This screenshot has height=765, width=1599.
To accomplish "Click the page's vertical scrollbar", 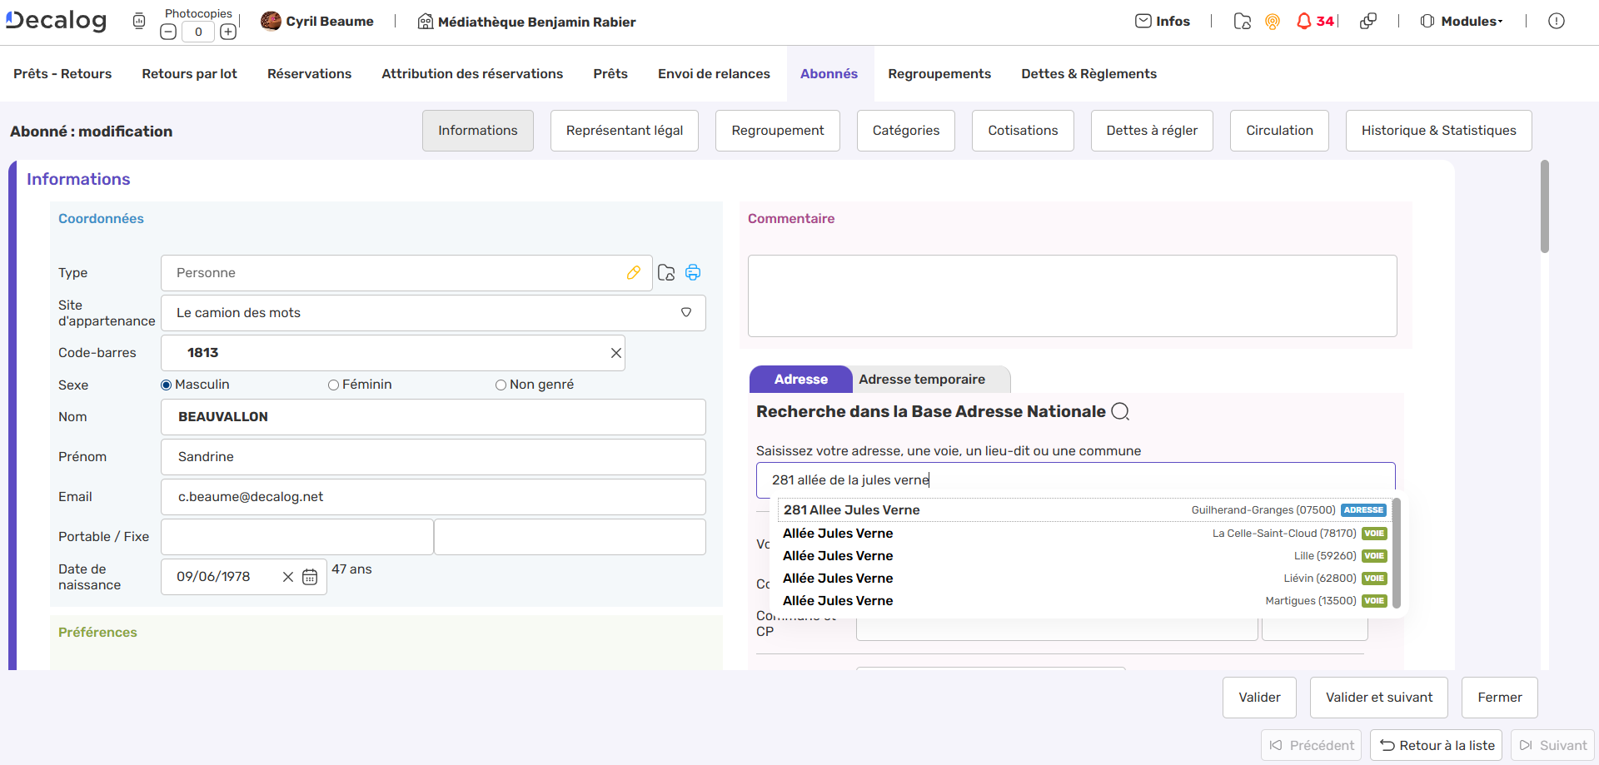I will (x=1545, y=208).
